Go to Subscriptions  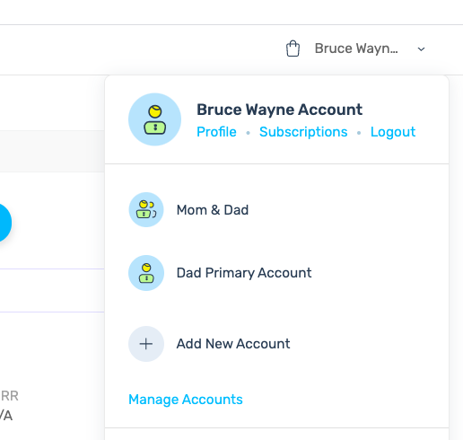[303, 132]
